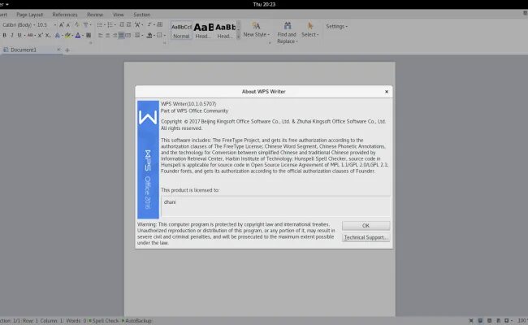Viewport: 528px width, 325px height.
Task: Center align text
Action: 107,35
